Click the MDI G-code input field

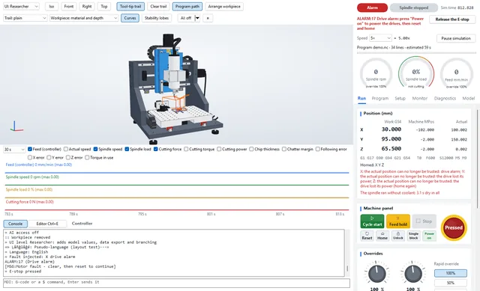pyautogui.click(x=177, y=283)
